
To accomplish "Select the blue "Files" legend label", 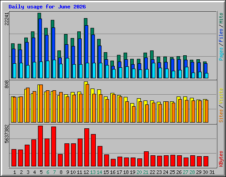I will point(221,35).
